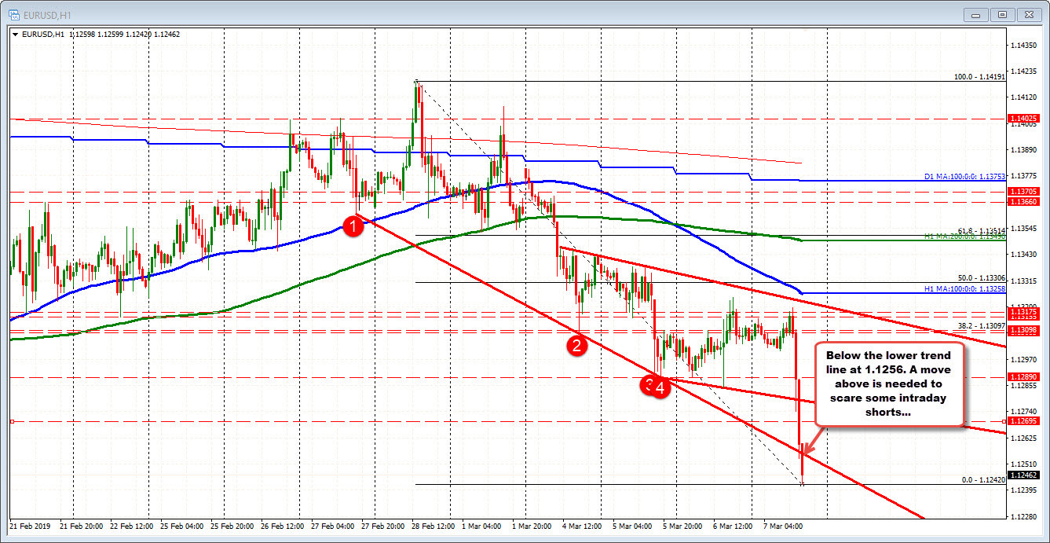This screenshot has width=1050, height=543.
Task: Click the '27 Feb 20:00' time axis label
Action: pos(385,526)
